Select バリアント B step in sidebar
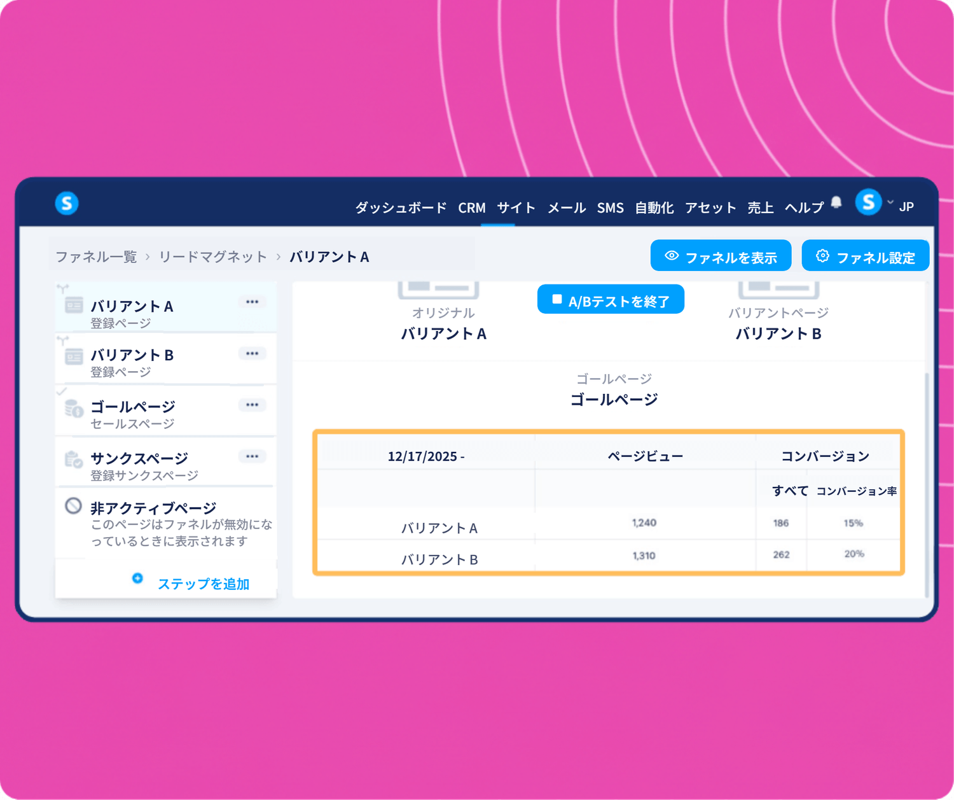The width and height of the screenshot is (954, 800). [x=166, y=360]
